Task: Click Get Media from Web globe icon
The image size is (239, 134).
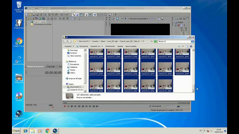Action: [x=40, y=19]
